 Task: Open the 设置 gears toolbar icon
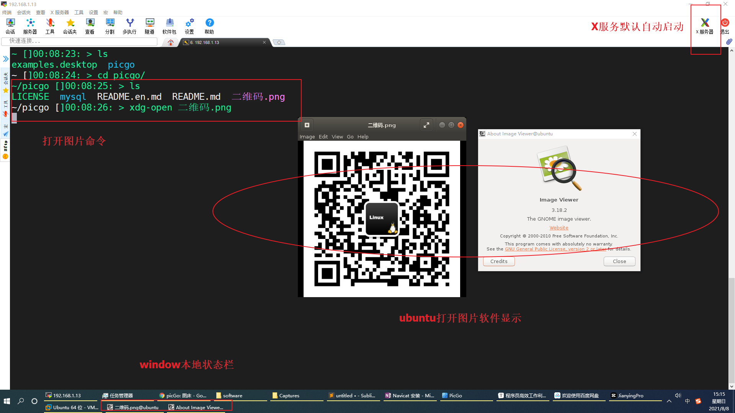click(189, 26)
